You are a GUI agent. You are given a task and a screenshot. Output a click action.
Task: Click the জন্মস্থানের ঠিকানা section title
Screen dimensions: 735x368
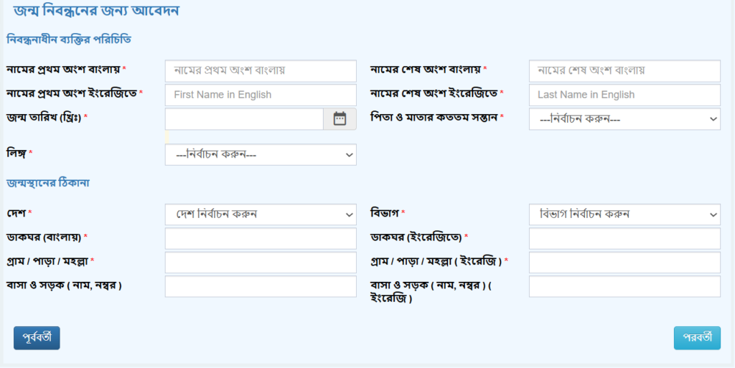pyautogui.click(x=48, y=183)
